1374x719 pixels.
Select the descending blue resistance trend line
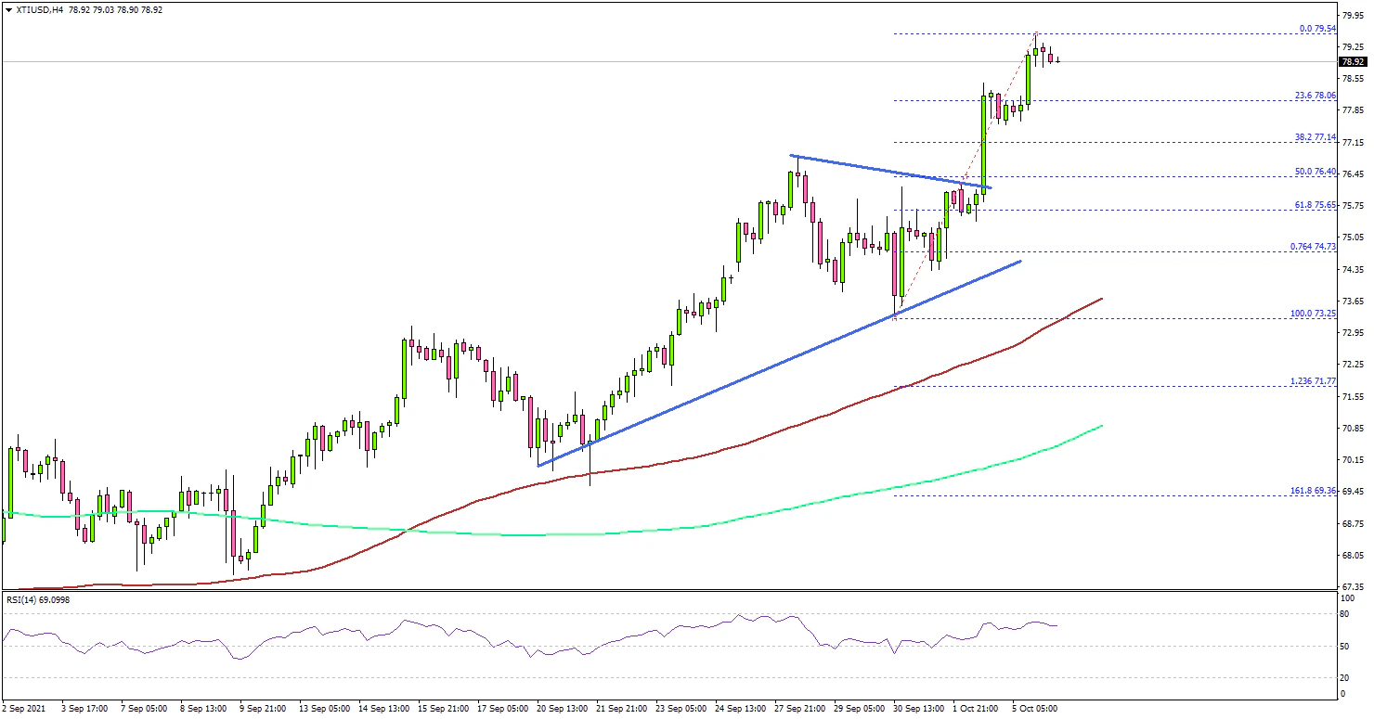891,172
